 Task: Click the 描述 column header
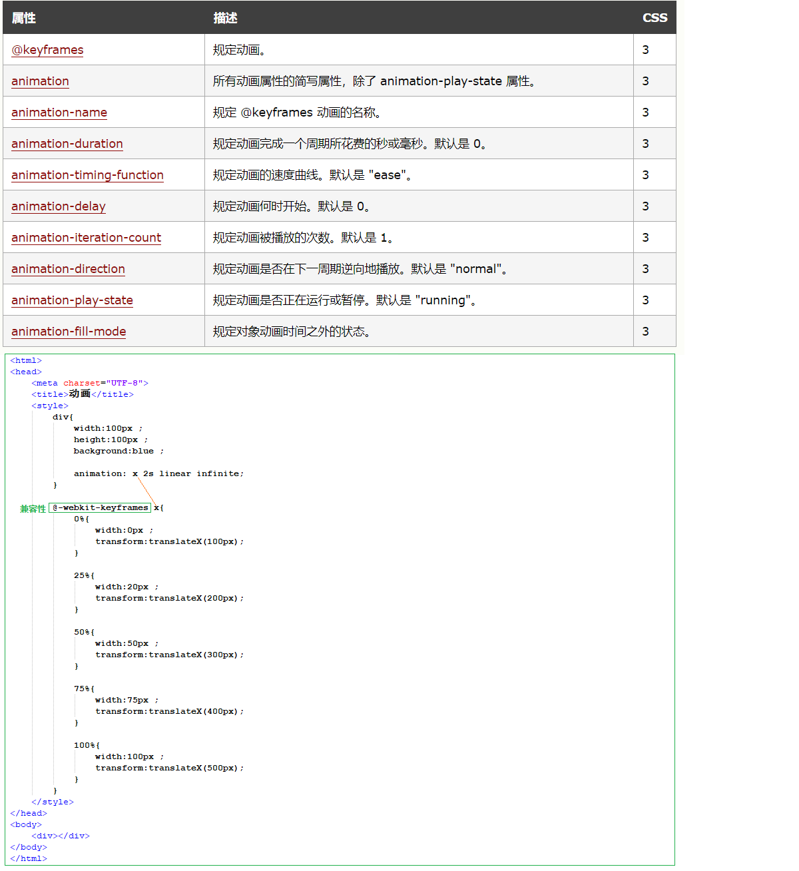pyautogui.click(x=225, y=18)
